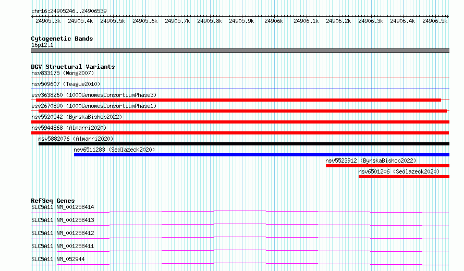Click the 24905.8k ruler tick label
Image resolution: width=464 pixels, height=271 pixels.
pos(210,21)
